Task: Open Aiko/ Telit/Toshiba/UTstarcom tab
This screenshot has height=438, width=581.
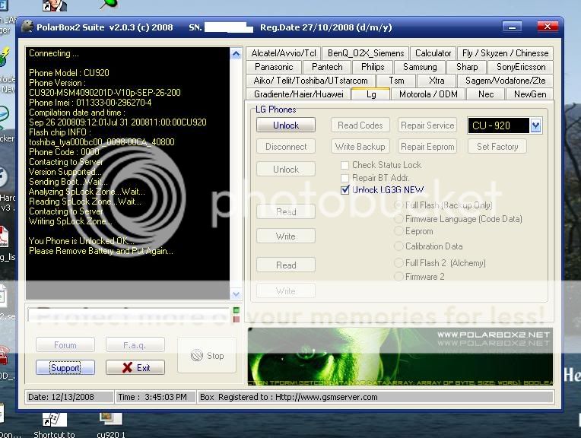Action: click(310, 81)
